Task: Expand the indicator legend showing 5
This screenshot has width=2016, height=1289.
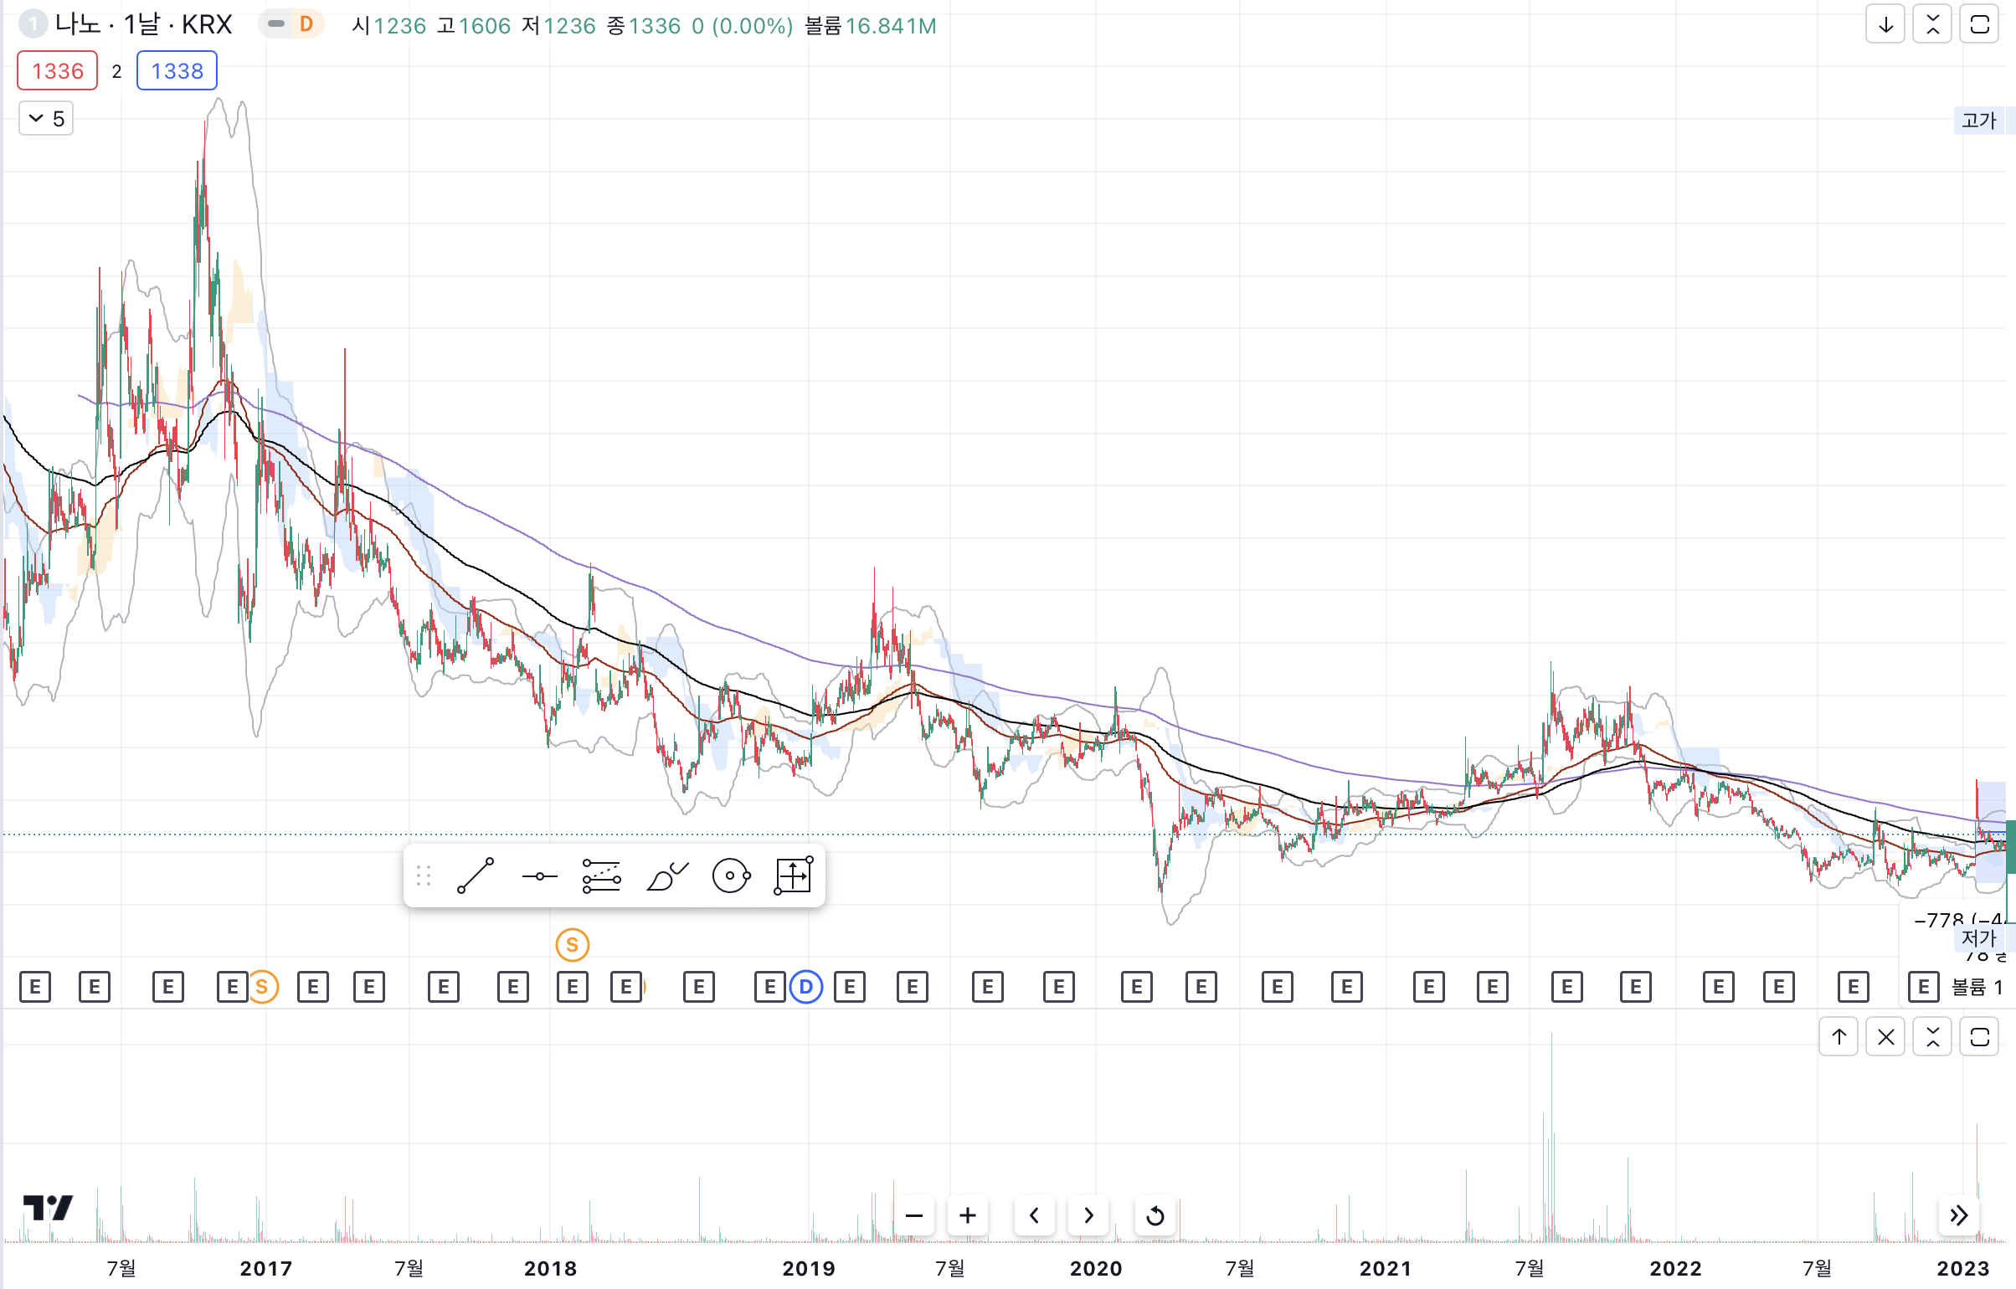Action: [x=46, y=119]
